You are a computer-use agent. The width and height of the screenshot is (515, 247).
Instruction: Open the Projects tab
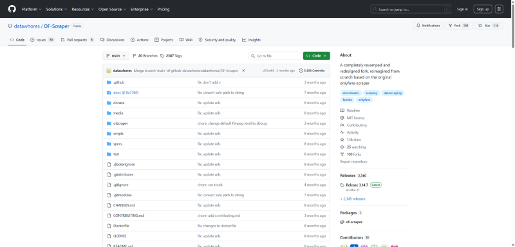coord(164,40)
